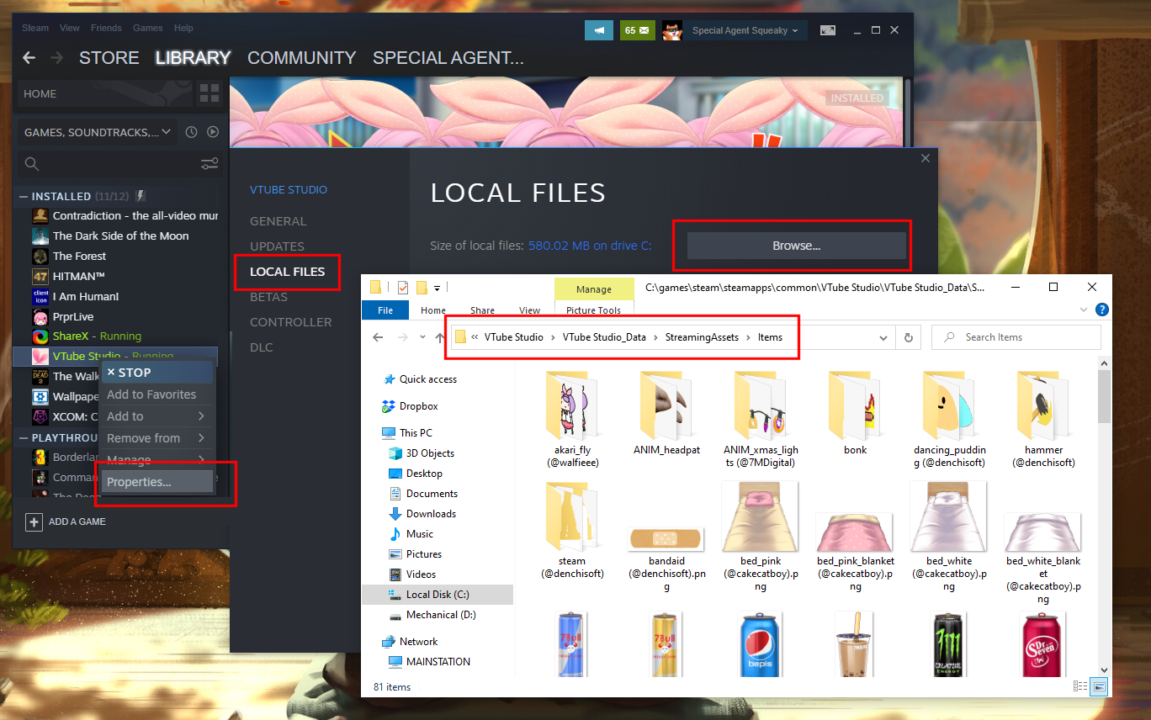1151x720 pixels.
Task: Click the back arrow in the Steam library
Action: tap(28, 57)
